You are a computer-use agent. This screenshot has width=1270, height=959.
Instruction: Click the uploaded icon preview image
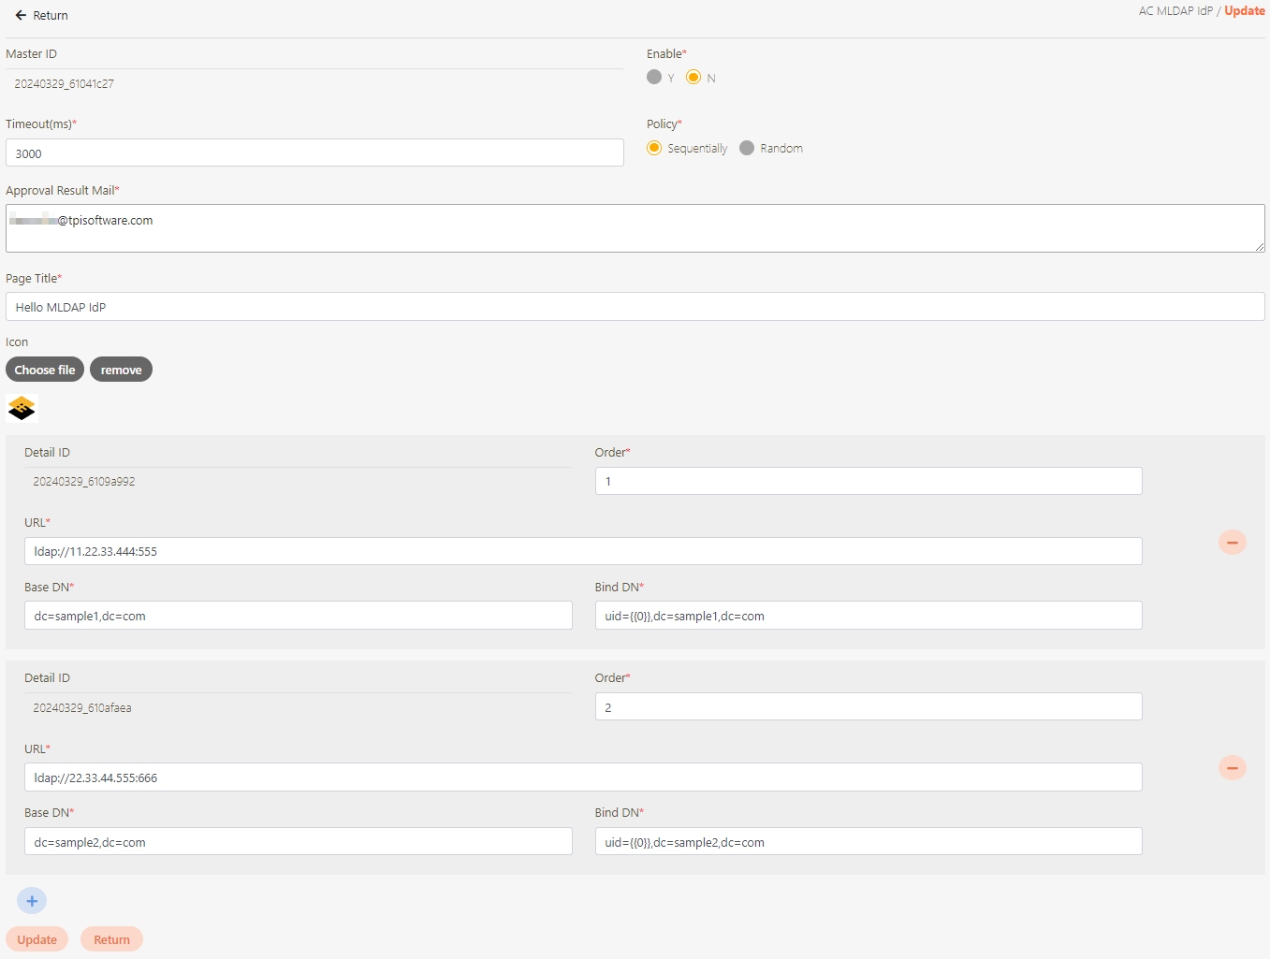click(22, 408)
